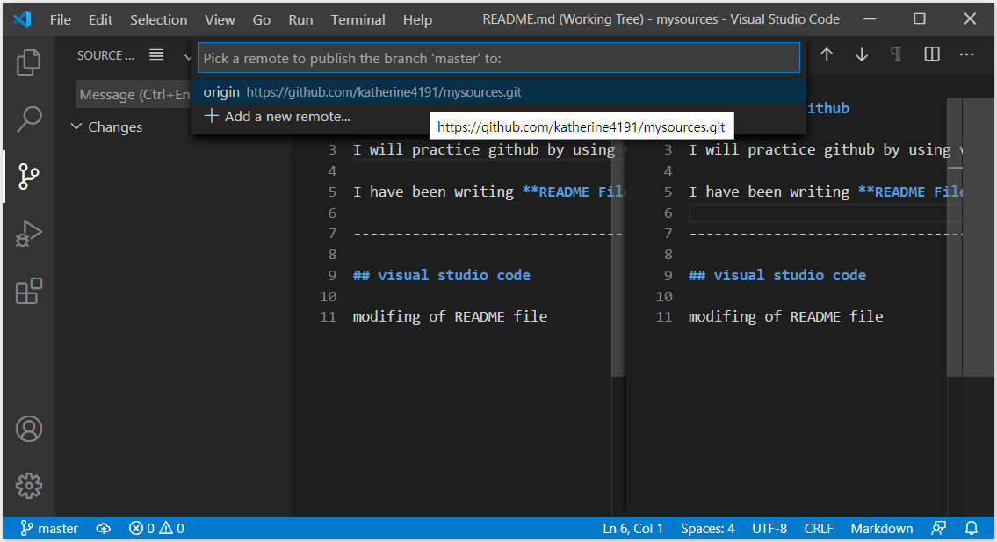Click the commit Message input box
The height and width of the screenshot is (542, 997).
pos(134,94)
